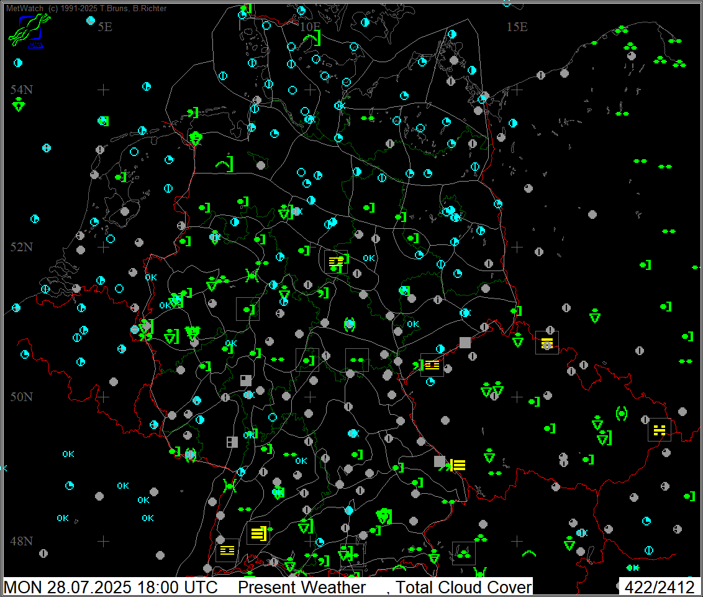Click the 52N latitude label
This screenshot has height=597, width=703.
pos(22,247)
